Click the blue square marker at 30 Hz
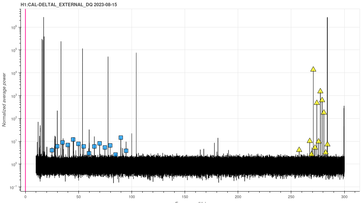Viewport: 361px width, 203px height. 57,146
